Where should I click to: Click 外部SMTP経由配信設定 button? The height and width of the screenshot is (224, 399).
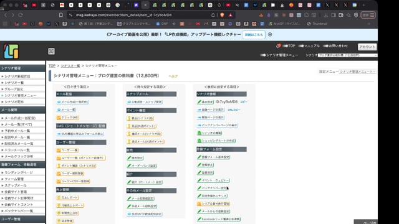pos(145,214)
